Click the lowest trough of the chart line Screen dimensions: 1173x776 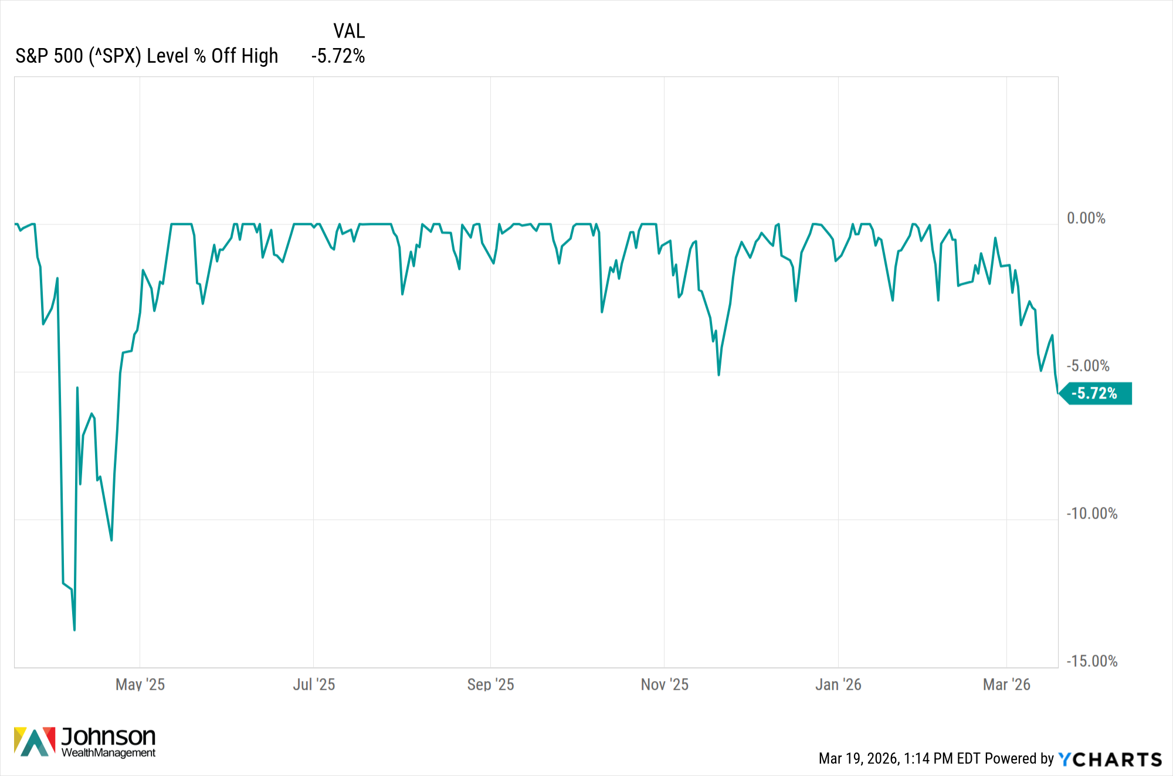(74, 630)
